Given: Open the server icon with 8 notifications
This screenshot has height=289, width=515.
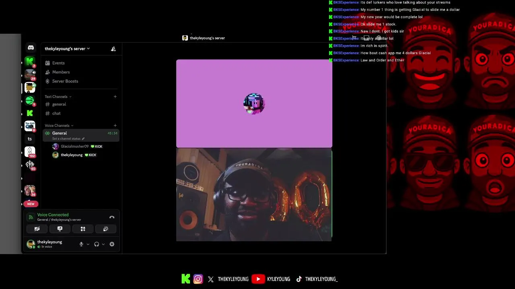Looking at the screenshot, I should coord(30,126).
